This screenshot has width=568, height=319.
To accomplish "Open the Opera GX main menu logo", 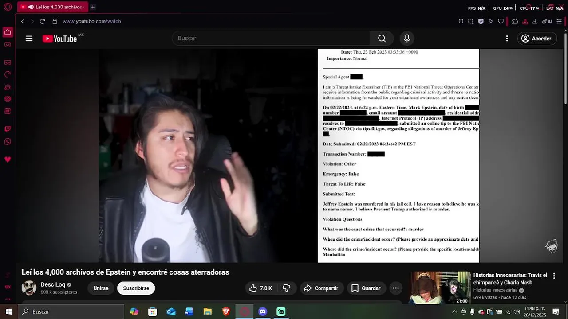I will point(8,7).
